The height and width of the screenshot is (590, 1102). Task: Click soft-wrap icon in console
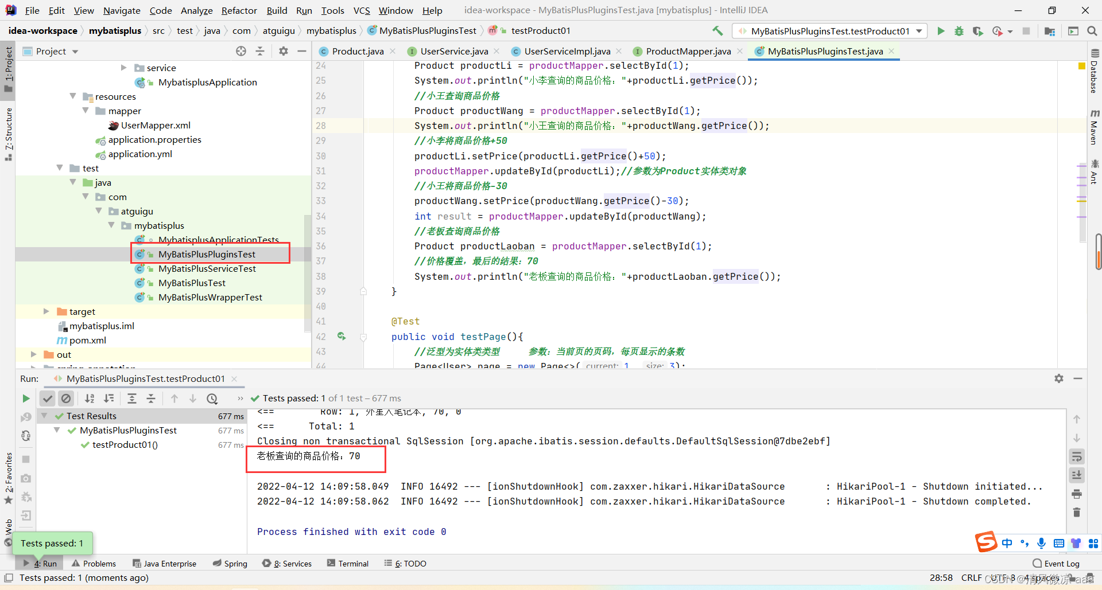click(x=1077, y=456)
